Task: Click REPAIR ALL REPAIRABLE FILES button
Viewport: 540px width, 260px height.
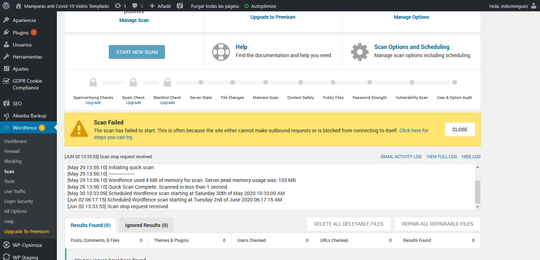Action: [438, 224]
